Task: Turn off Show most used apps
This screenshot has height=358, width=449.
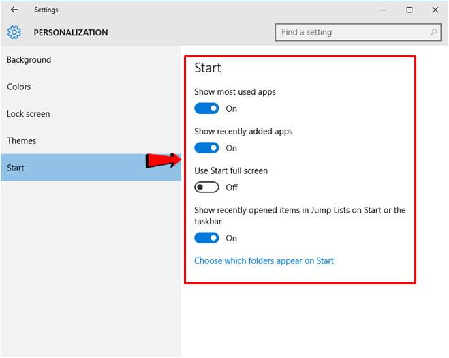Action: [x=206, y=108]
